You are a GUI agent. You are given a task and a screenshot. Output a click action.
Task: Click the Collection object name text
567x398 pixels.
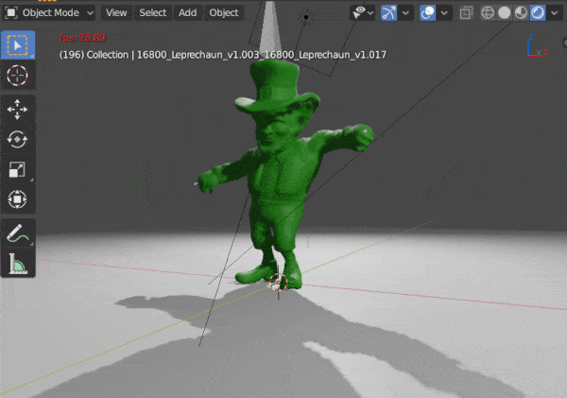[x=223, y=55]
